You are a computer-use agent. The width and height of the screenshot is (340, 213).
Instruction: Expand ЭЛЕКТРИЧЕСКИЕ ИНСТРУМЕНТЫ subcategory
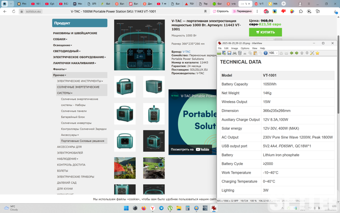tap(80, 81)
